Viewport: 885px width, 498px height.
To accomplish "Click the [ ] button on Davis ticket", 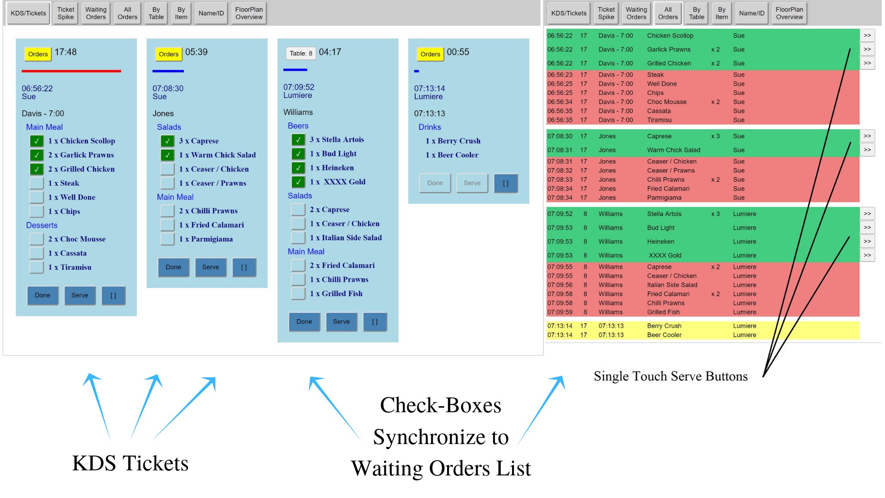I will point(113,296).
